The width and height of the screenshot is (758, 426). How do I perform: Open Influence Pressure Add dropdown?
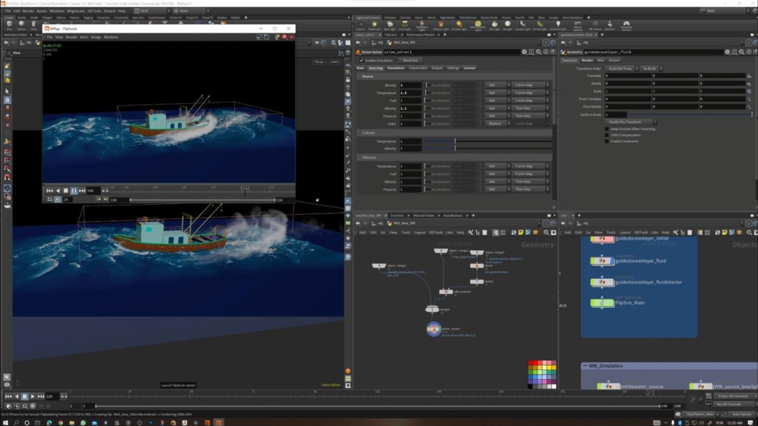pyautogui.click(x=497, y=190)
